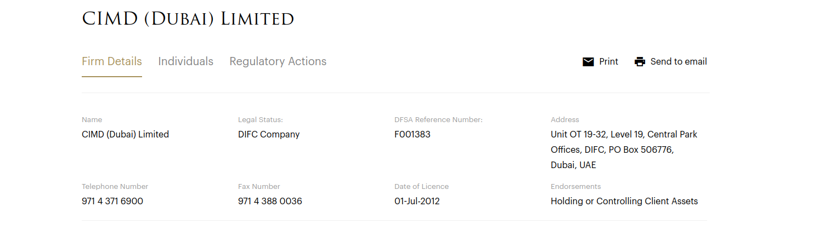Click the Send to email link
814x230 pixels.
coord(678,61)
